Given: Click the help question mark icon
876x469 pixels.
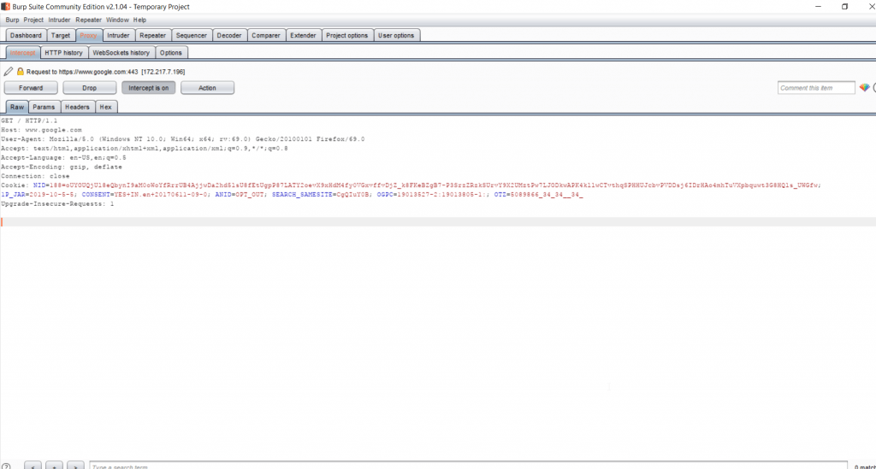Looking at the screenshot, I should [x=6, y=466].
